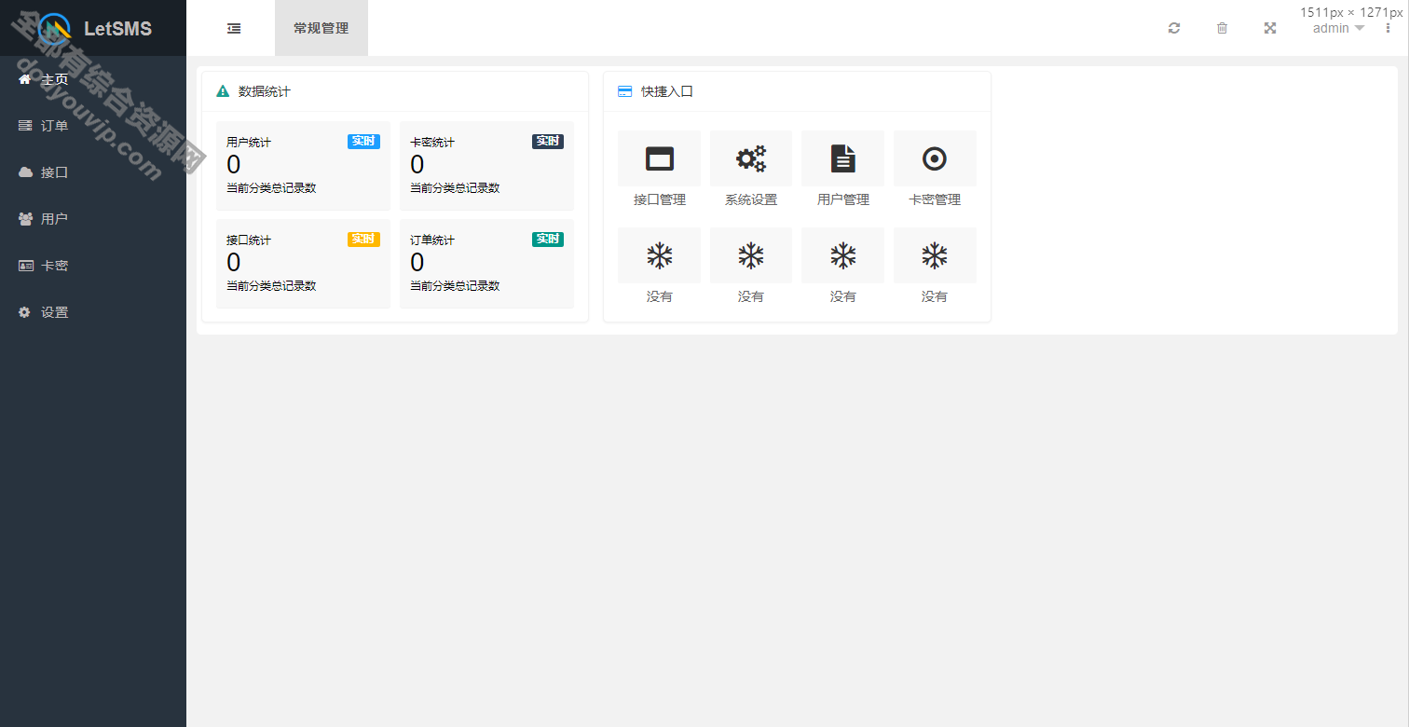Open 卡密 in sidebar
This screenshot has width=1409, height=727.
coord(93,266)
